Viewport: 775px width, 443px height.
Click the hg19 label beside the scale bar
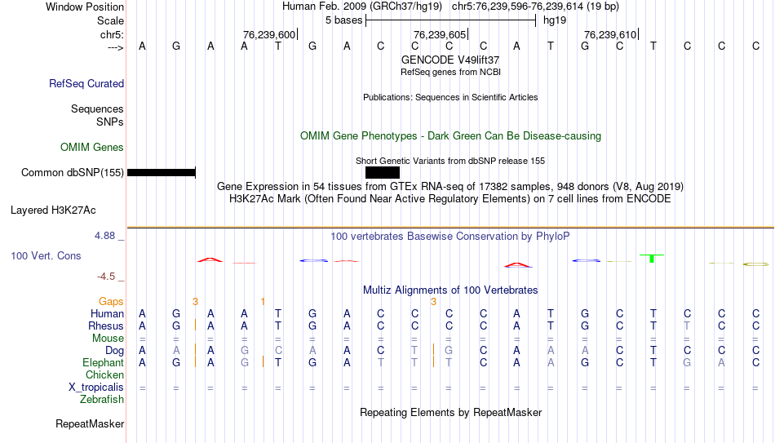(555, 20)
